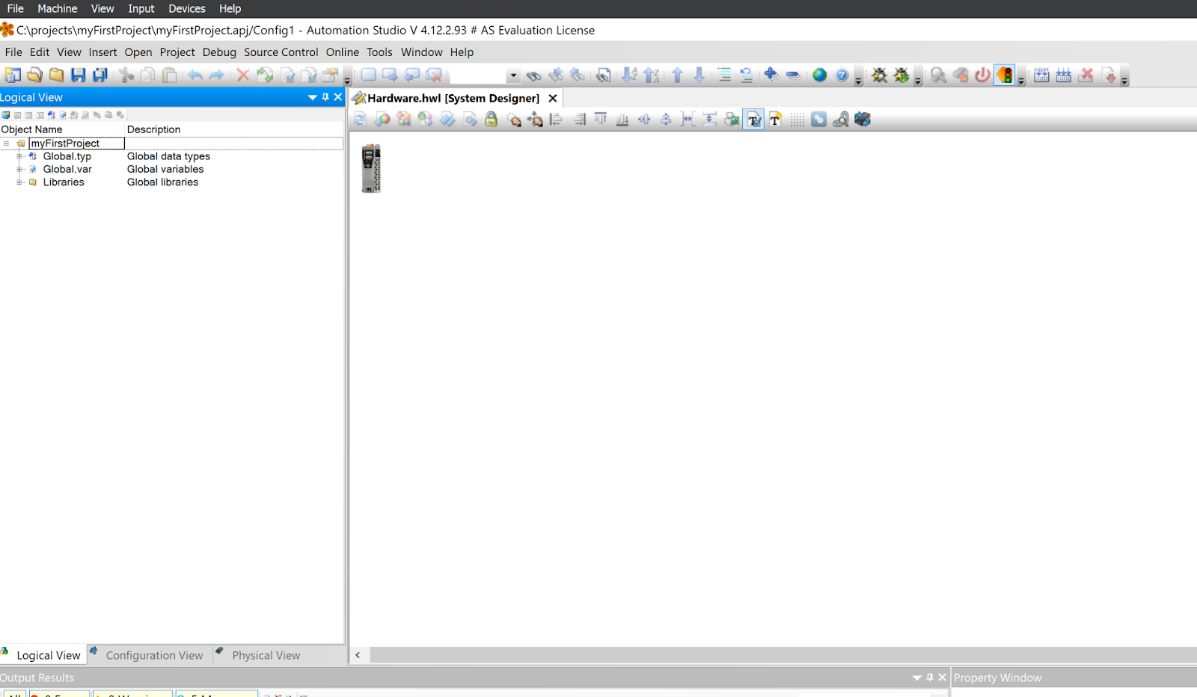Select the PLC hardware module thumbnail
Screen dimensions: 1197x697
point(371,168)
